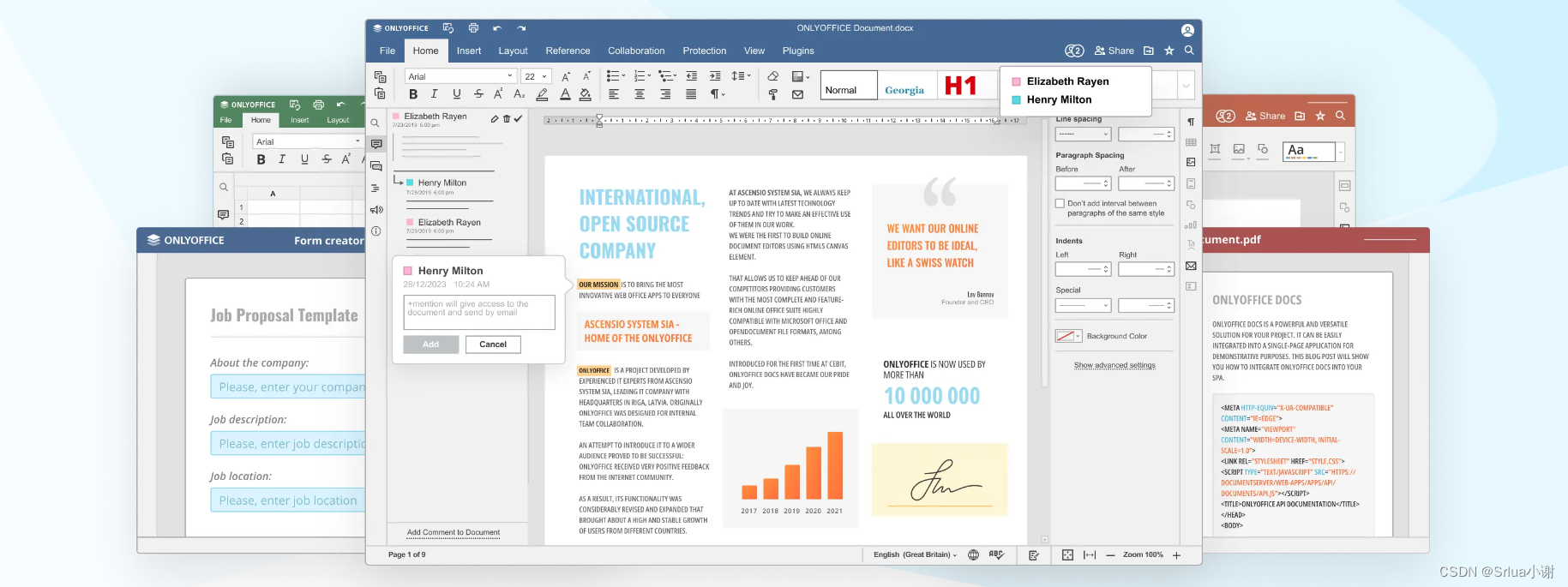1568x587 pixels.
Task: Redo action in document editor title bar
Action: pyautogui.click(x=521, y=28)
